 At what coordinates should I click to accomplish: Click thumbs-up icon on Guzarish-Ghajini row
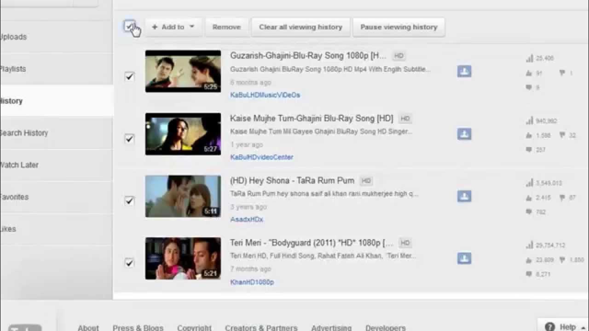(529, 73)
